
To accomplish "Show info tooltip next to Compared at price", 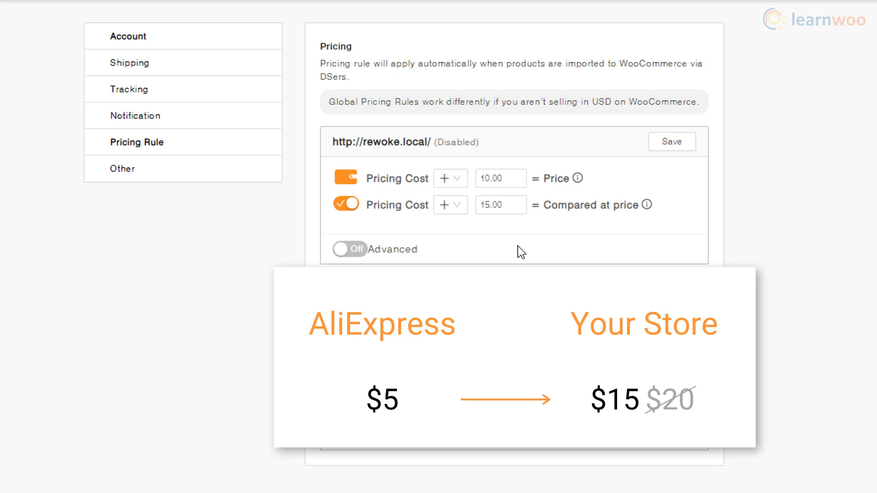I will pyautogui.click(x=647, y=204).
